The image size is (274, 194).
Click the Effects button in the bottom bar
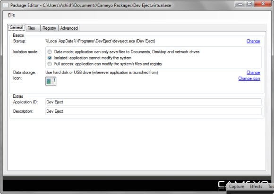point(256,186)
